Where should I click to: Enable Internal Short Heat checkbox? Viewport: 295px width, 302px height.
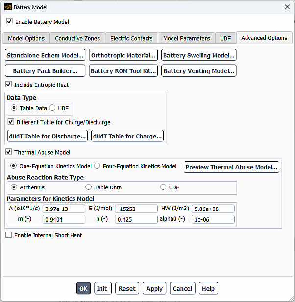(x=9, y=235)
